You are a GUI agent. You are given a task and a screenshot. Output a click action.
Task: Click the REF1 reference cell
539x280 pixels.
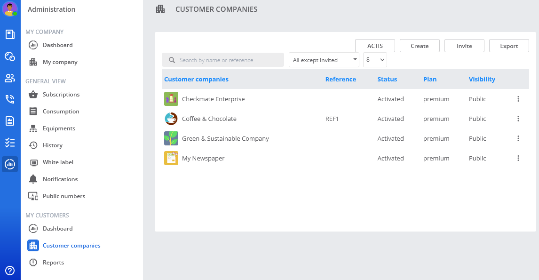332,119
